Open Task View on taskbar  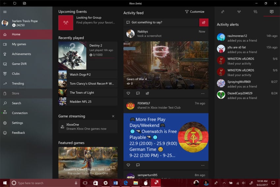click(85, 183)
